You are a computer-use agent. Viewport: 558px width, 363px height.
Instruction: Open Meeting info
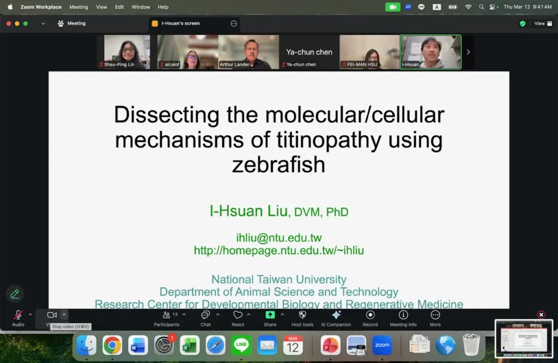(403, 318)
